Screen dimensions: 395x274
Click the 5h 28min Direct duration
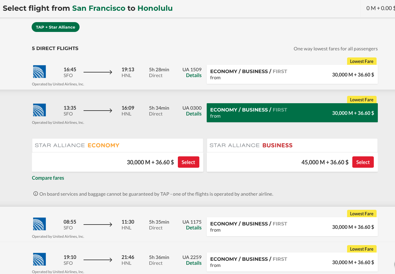pyautogui.click(x=159, y=72)
